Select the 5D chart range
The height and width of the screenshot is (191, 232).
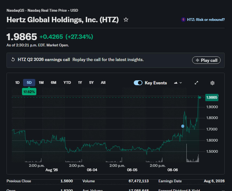pos(29,82)
